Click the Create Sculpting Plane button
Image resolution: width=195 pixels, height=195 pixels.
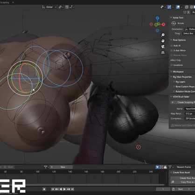[x=183, y=102]
